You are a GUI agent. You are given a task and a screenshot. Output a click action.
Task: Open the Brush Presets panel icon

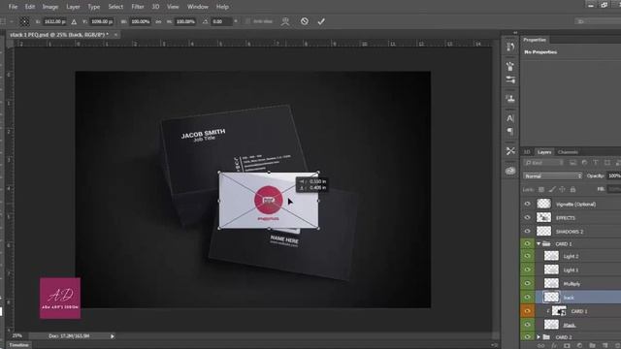pos(510,66)
